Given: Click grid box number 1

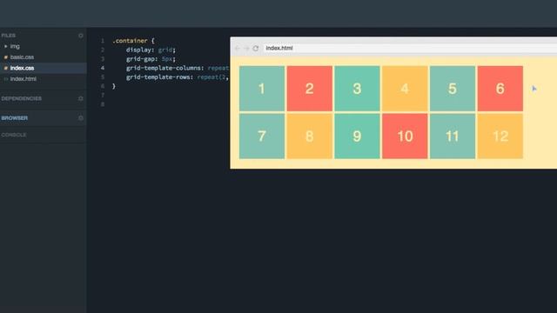Looking at the screenshot, I should (x=262, y=89).
